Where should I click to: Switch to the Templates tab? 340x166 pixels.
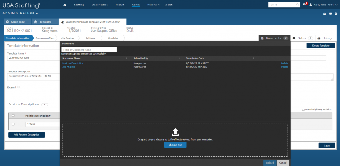[x=45, y=22]
